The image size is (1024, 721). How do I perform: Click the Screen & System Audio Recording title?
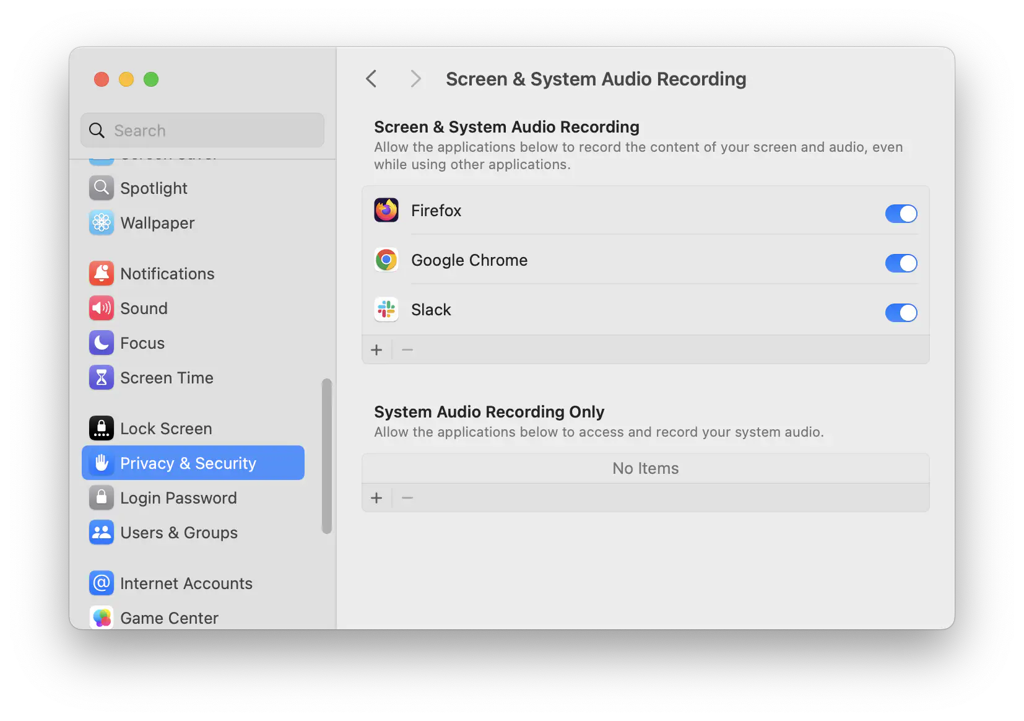[x=596, y=79]
